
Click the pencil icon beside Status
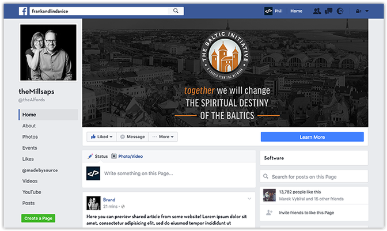[x=90, y=156]
